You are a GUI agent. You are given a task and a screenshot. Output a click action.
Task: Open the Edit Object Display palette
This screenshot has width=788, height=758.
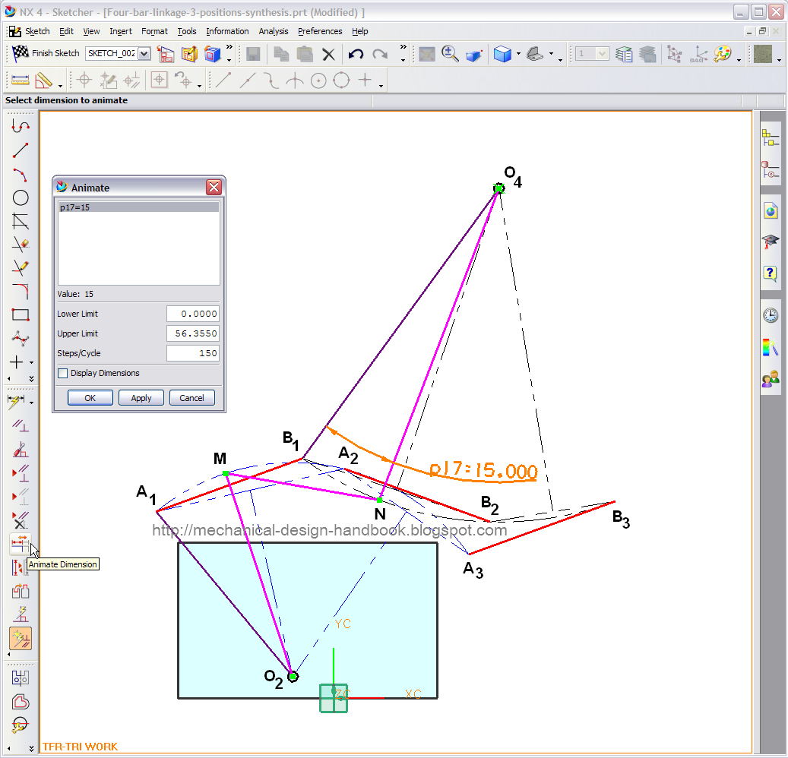coord(722,54)
